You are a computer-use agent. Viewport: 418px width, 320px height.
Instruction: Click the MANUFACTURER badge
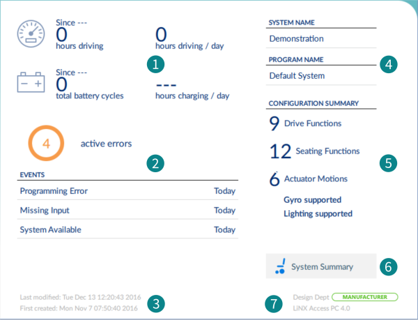364,297
